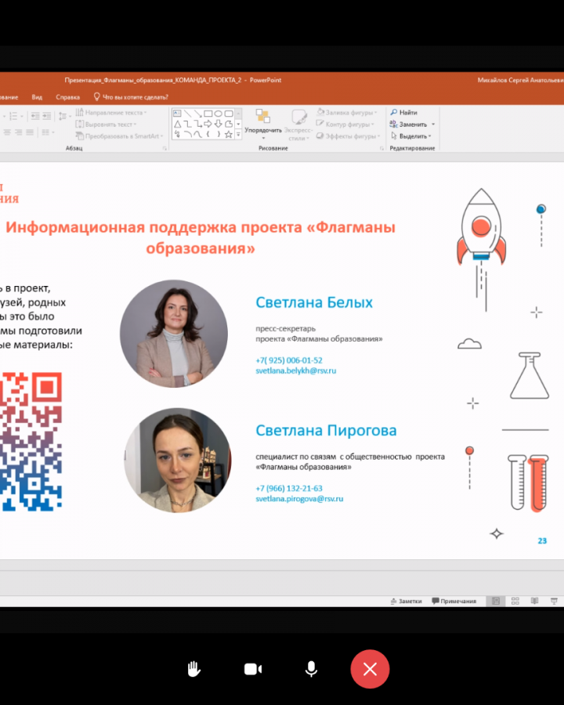
Task: Open the Справка ribbon tab
Action: tap(68, 97)
